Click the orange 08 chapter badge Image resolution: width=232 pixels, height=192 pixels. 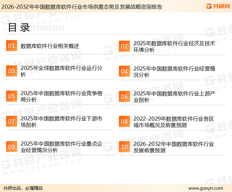[x=124, y=122]
